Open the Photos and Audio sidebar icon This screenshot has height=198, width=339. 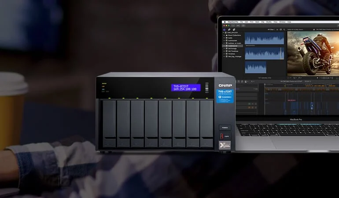[x=229, y=29]
